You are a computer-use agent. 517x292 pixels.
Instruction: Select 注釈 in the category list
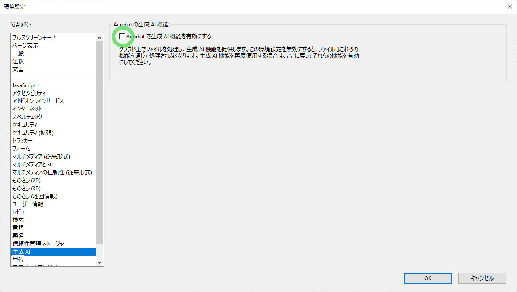coord(18,62)
